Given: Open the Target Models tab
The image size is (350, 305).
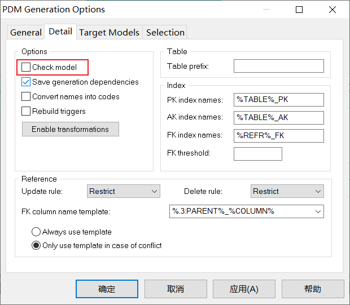Looking at the screenshot, I should (x=109, y=33).
